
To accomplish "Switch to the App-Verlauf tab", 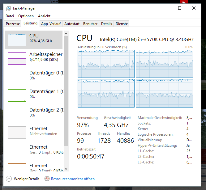I will point(51,23).
